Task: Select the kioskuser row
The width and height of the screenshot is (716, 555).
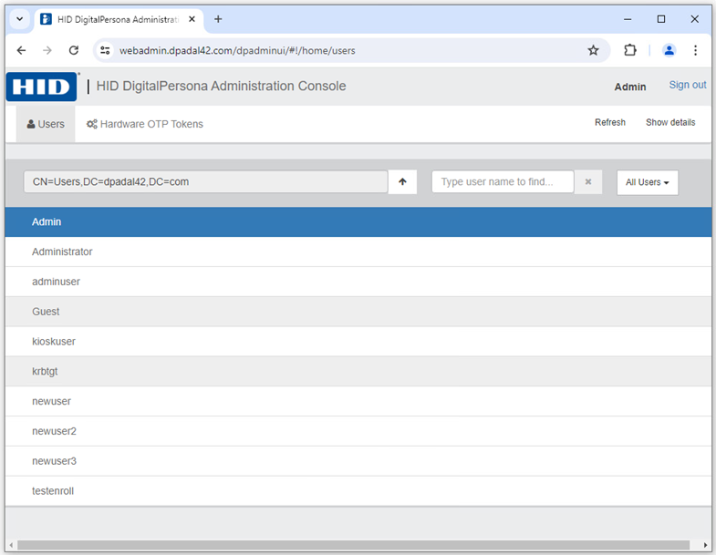Action: pyautogui.click(x=54, y=341)
